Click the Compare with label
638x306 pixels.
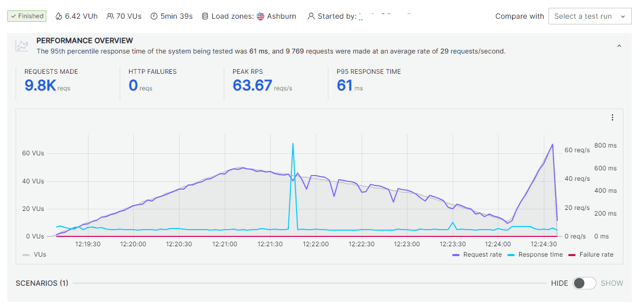(x=519, y=16)
